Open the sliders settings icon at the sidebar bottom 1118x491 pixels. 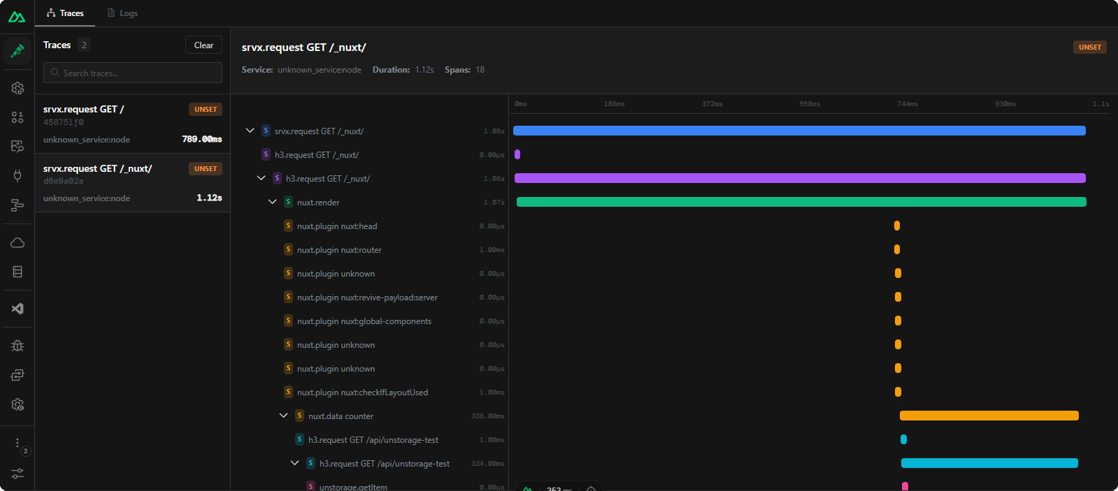click(x=17, y=473)
